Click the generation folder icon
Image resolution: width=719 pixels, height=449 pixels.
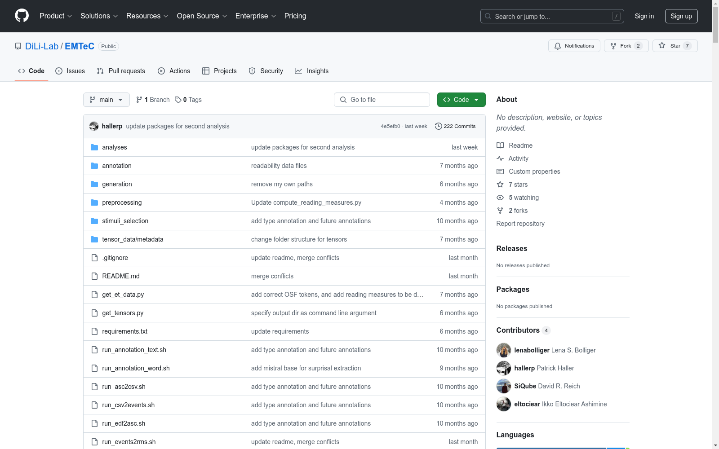coord(94,184)
